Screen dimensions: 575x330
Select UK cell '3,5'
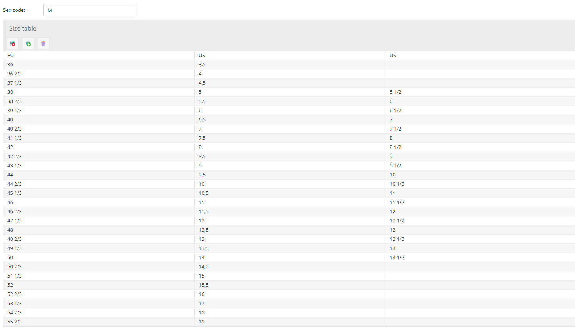point(290,64)
